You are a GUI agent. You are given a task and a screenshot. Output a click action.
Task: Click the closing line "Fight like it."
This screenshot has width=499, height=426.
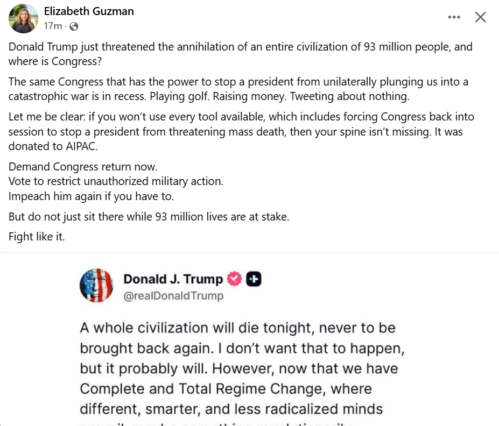pos(37,237)
